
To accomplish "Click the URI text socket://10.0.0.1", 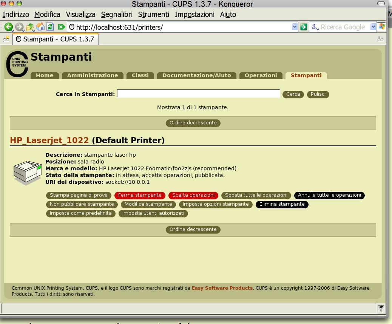I will click(x=128, y=182).
